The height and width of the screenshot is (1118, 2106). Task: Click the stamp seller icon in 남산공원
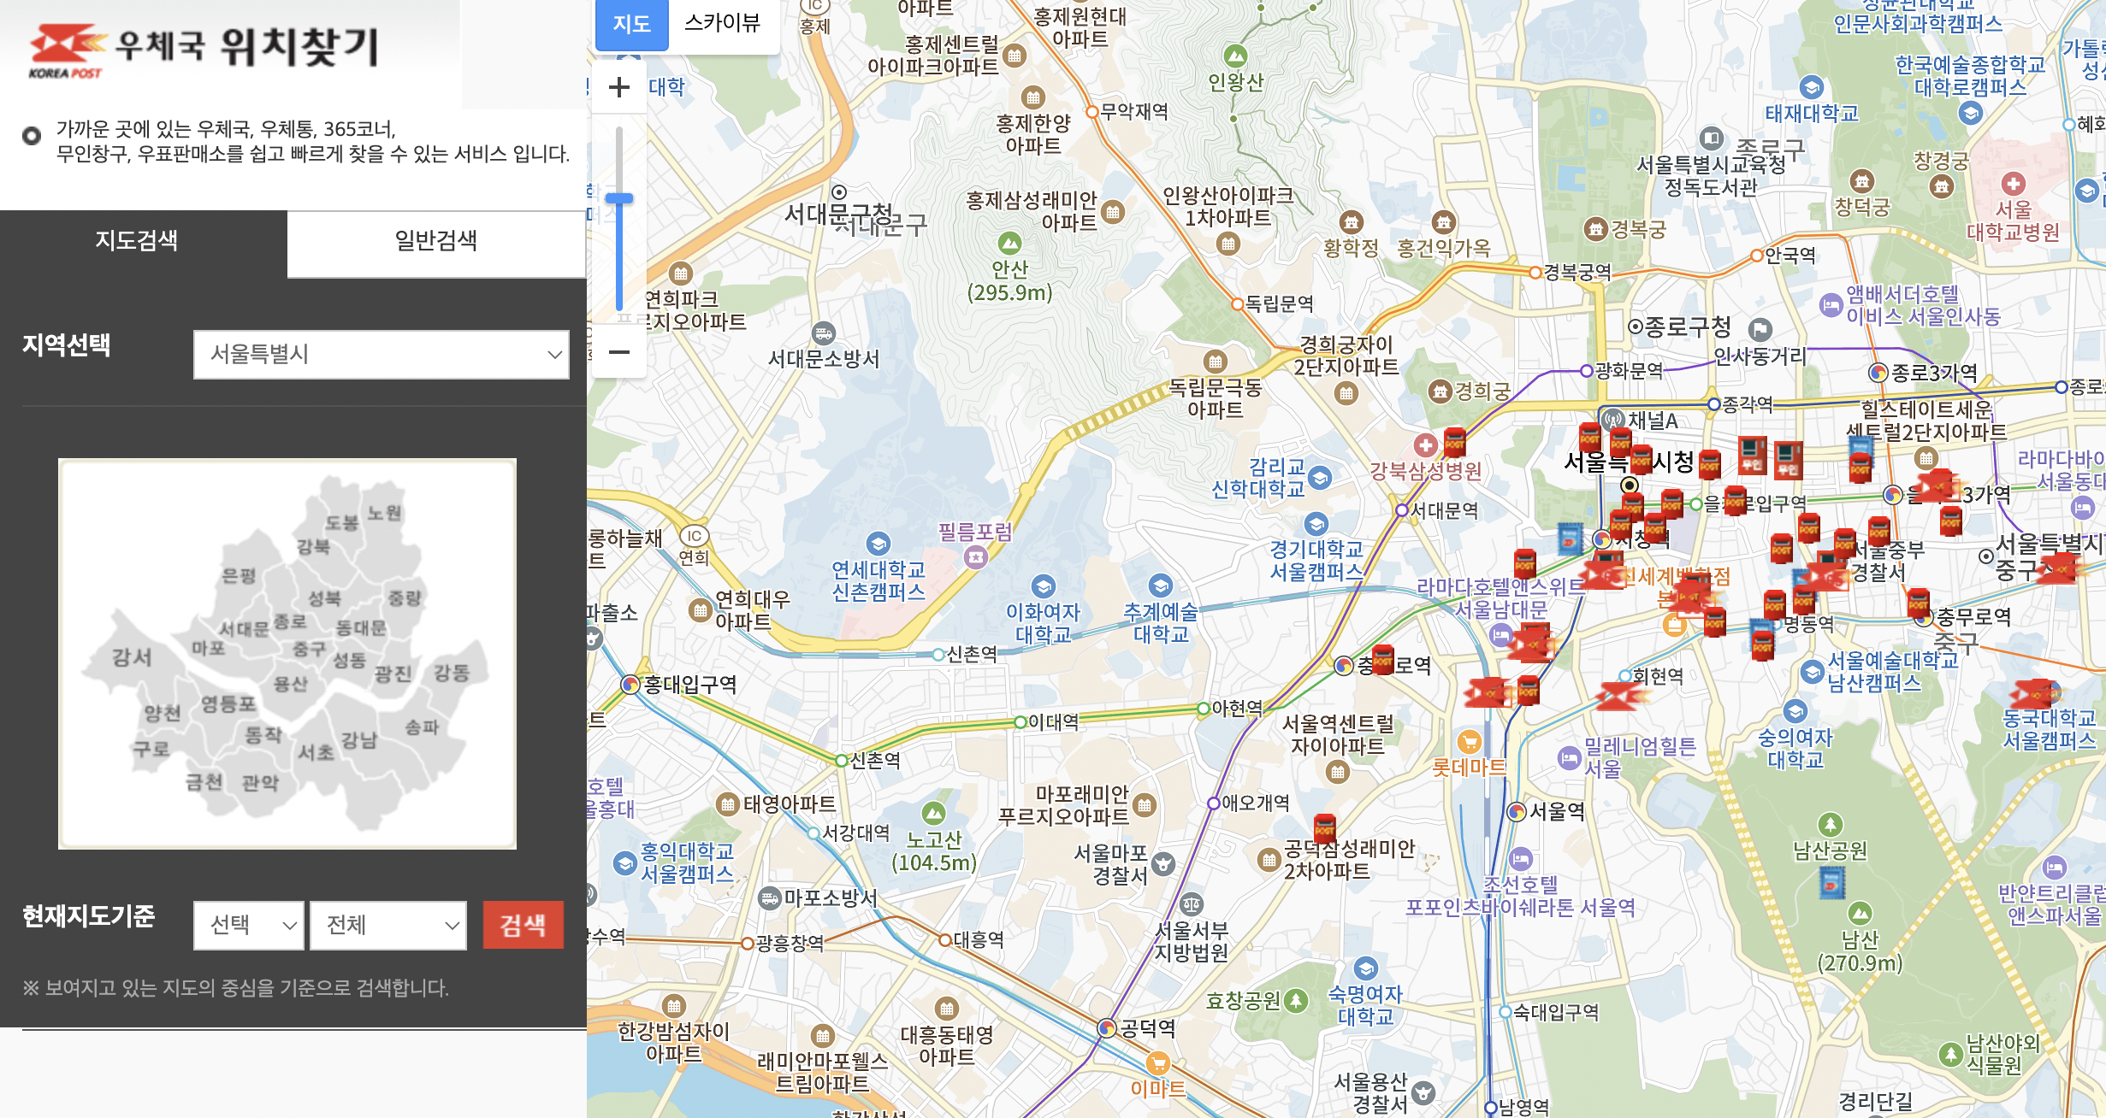(x=1831, y=883)
